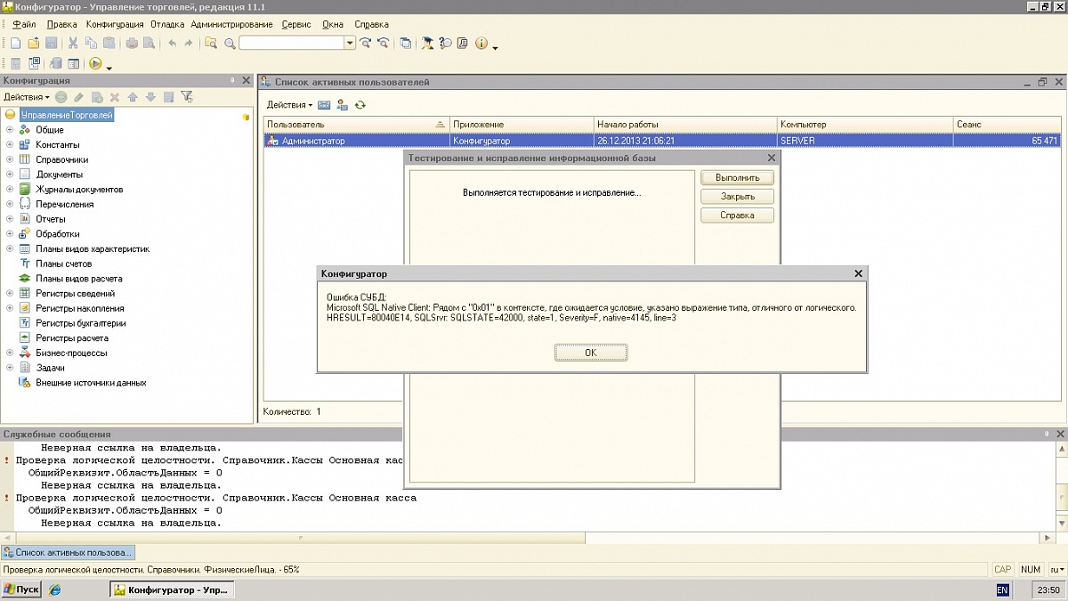
Task: Click the Выполнить button
Action: click(x=737, y=178)
